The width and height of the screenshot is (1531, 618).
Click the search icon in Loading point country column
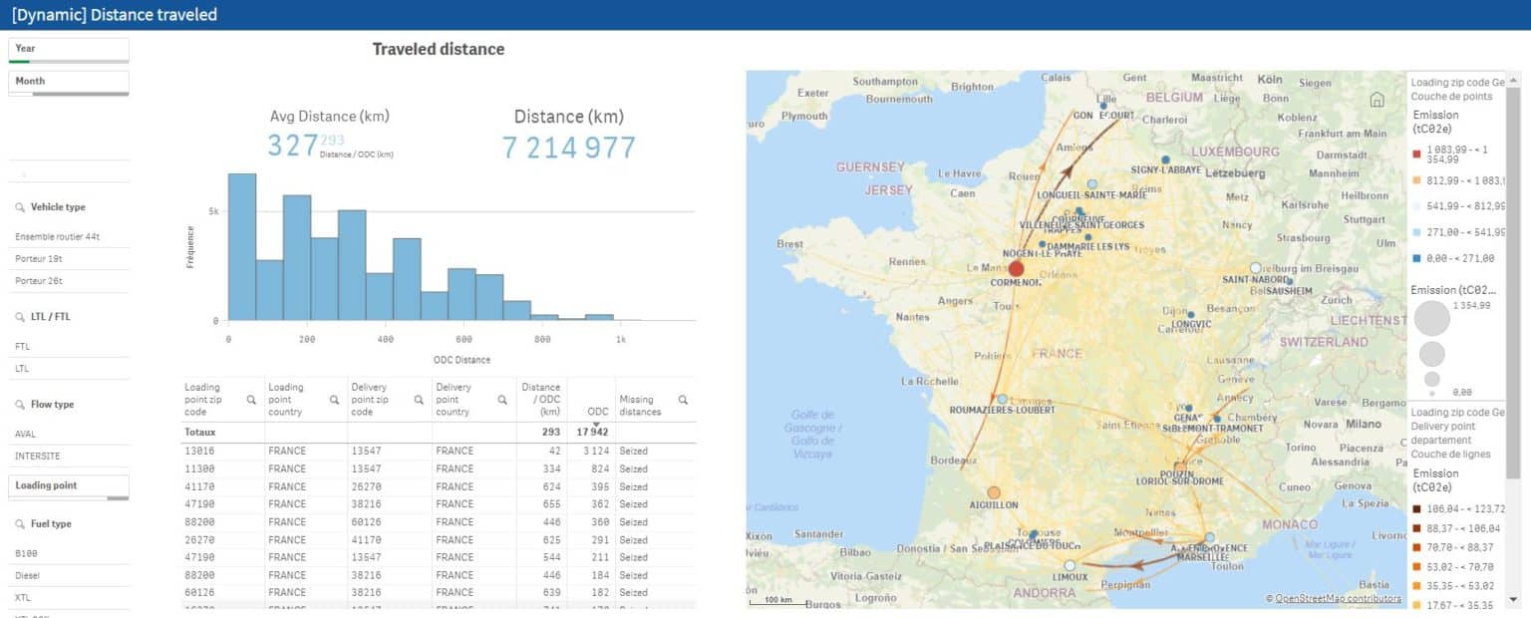334,400
